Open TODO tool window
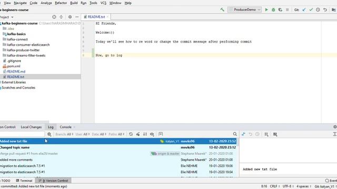The height and width of the screenshot is (189, 337). (6, 181)
